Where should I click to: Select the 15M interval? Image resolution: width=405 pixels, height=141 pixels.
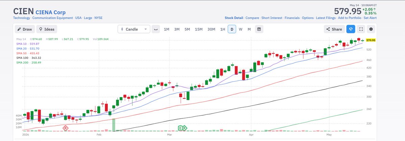(199, 29)
